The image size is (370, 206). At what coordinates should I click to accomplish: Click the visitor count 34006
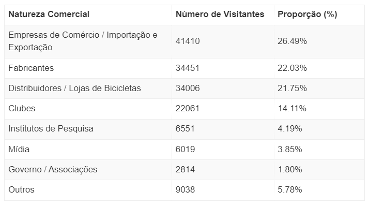[188, 89]
